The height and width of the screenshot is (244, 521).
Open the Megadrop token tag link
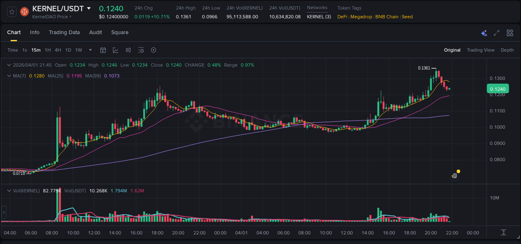click(x=361, y=17)
